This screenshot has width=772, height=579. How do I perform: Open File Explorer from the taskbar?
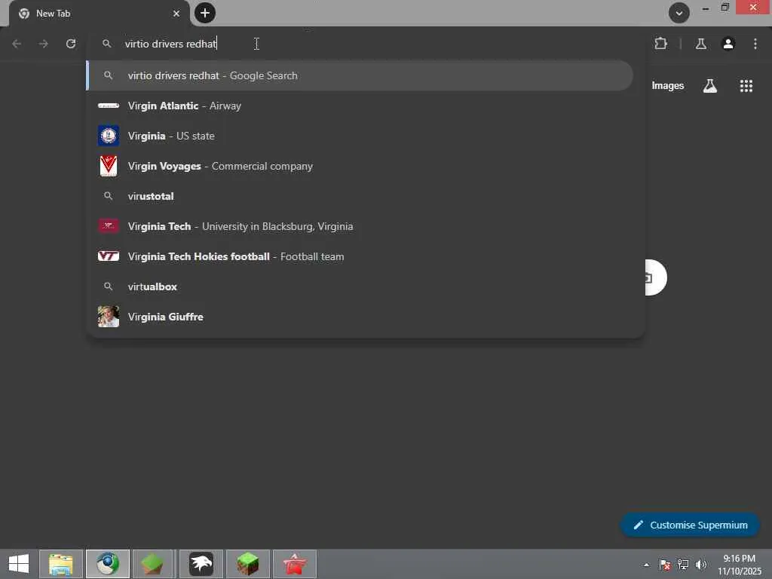60,564
